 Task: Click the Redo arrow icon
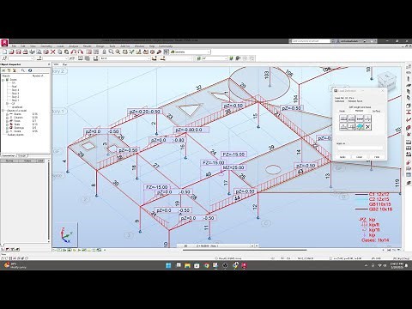coord(81,51)
